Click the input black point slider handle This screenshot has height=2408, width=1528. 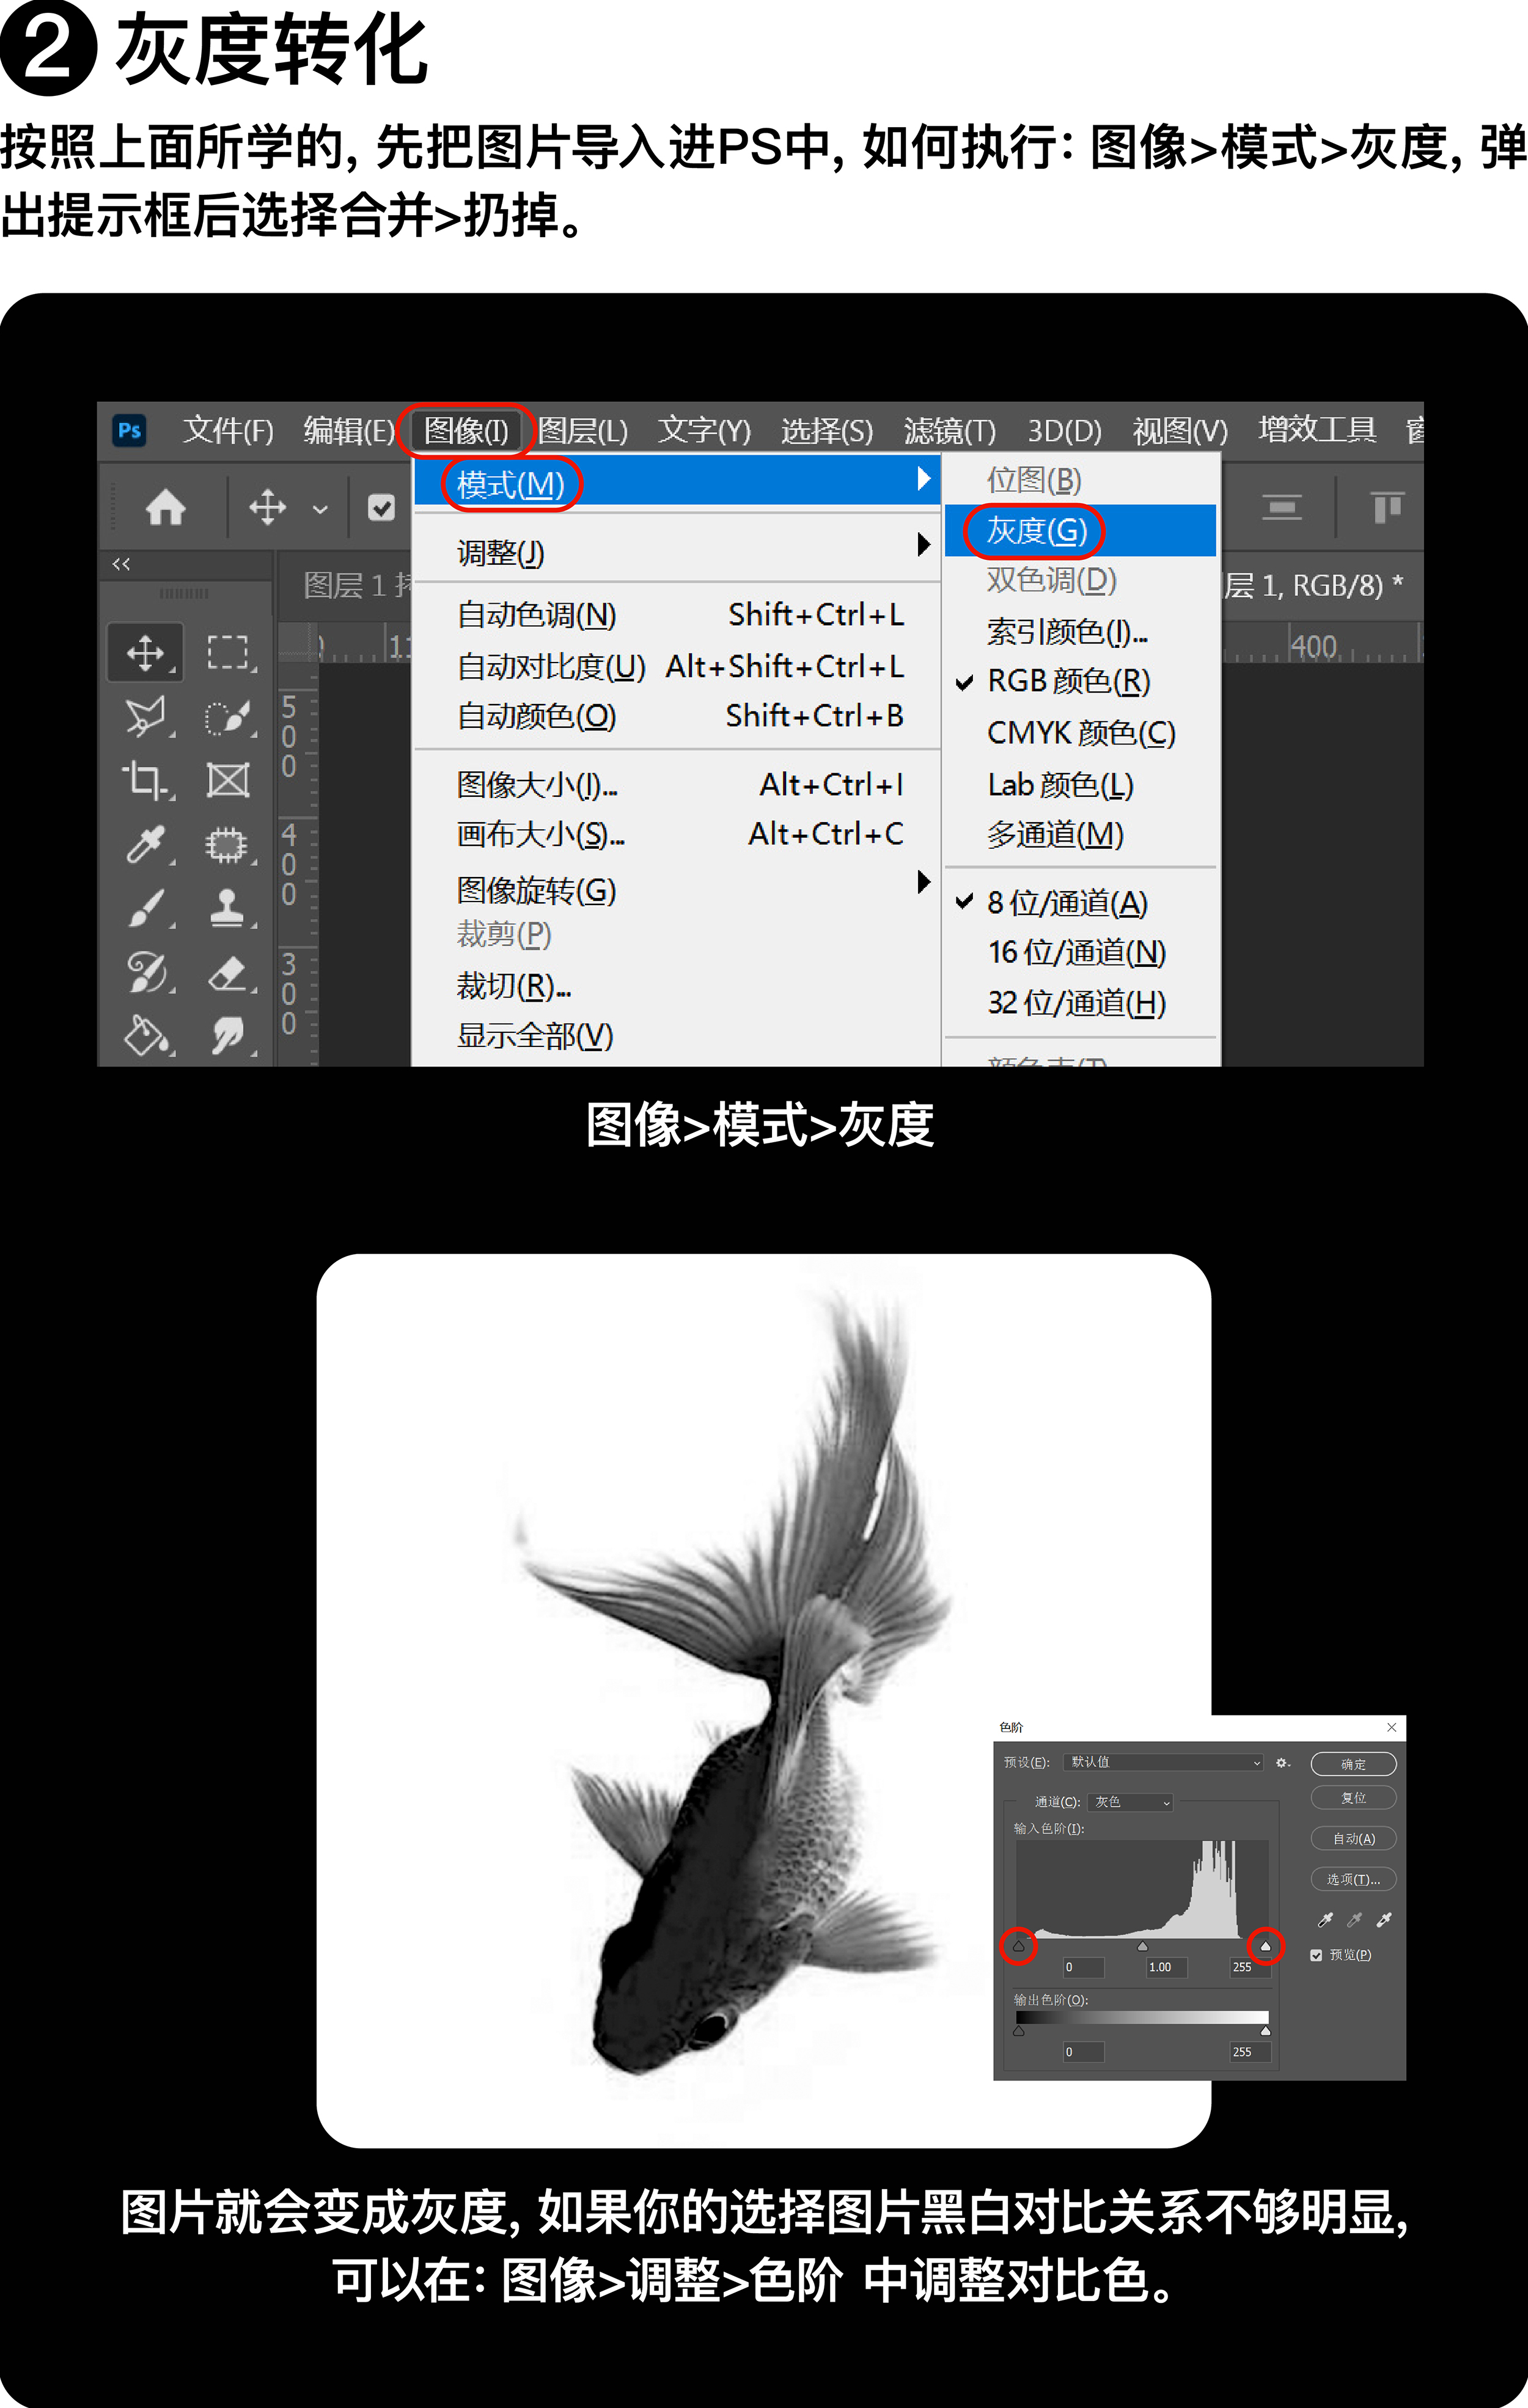[1018, 1946]
